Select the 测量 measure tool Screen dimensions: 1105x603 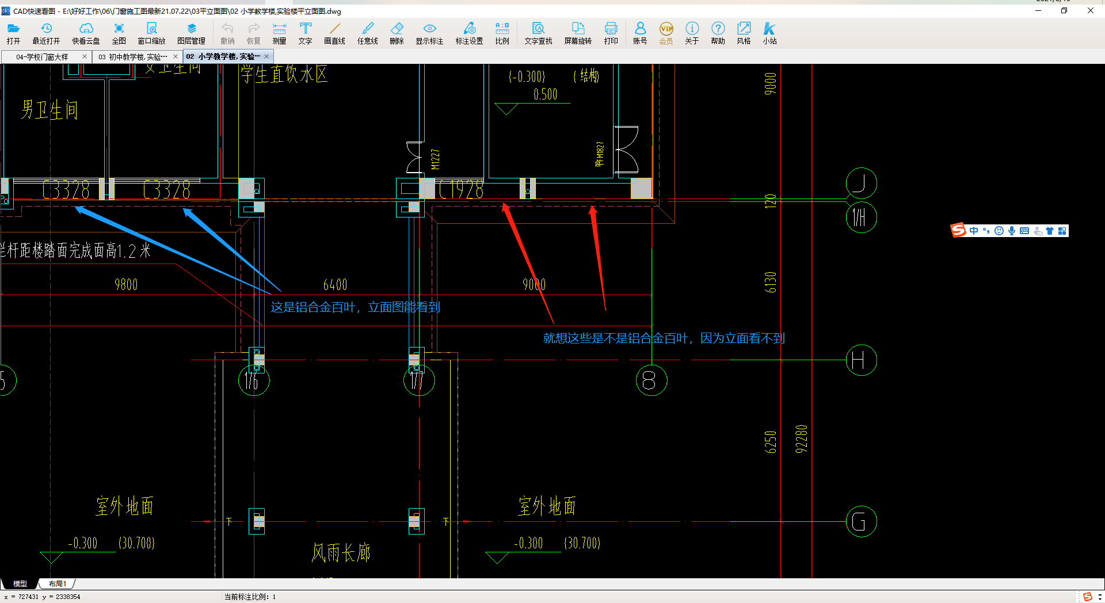279,33
